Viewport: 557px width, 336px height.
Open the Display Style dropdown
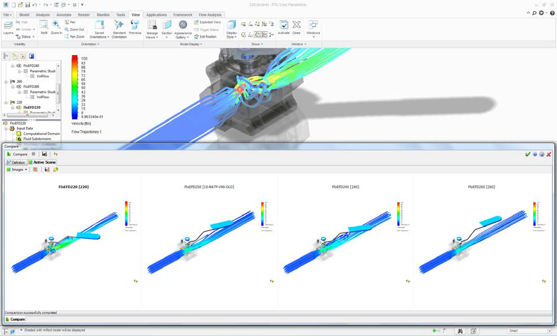232,28
